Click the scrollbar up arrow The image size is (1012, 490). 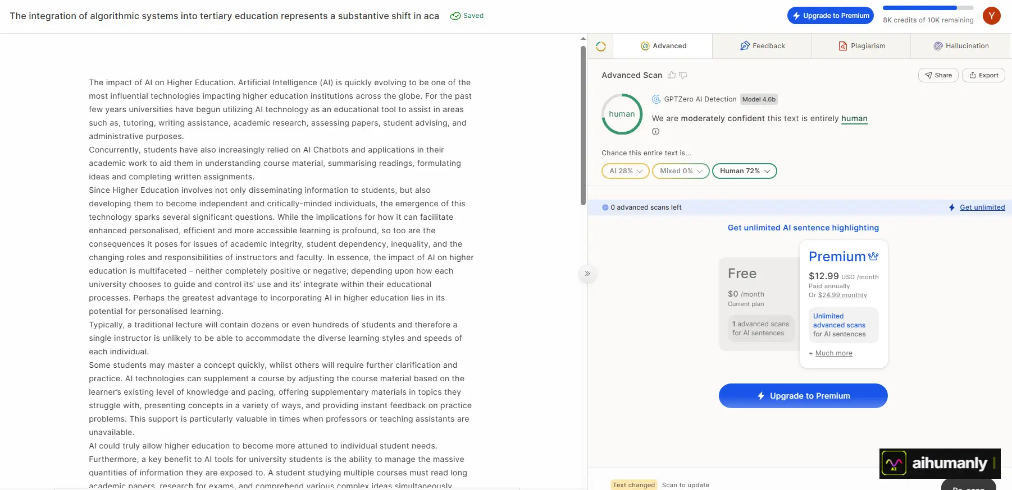583,39
